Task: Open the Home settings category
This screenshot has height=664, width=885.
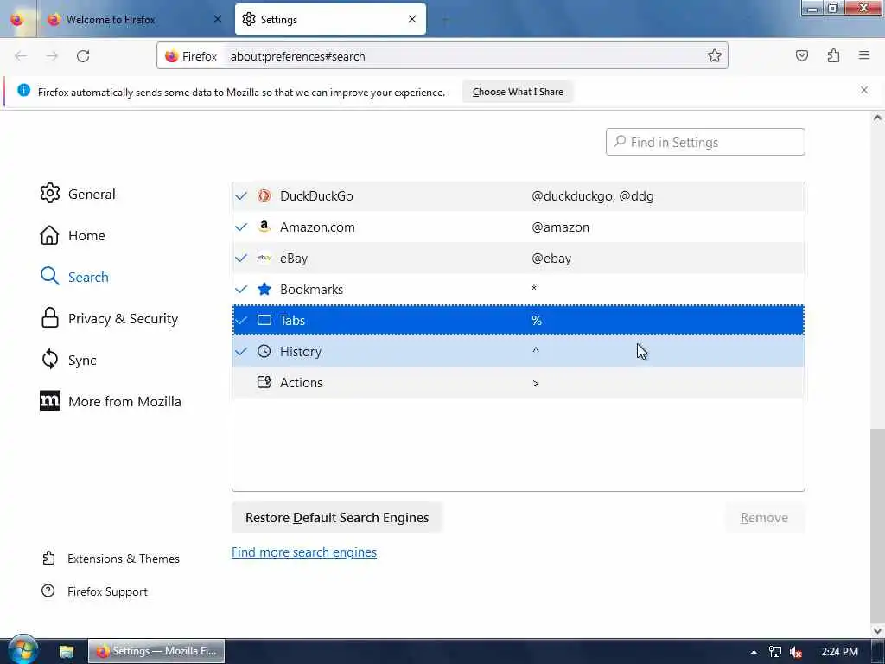Action: point(73,235)
